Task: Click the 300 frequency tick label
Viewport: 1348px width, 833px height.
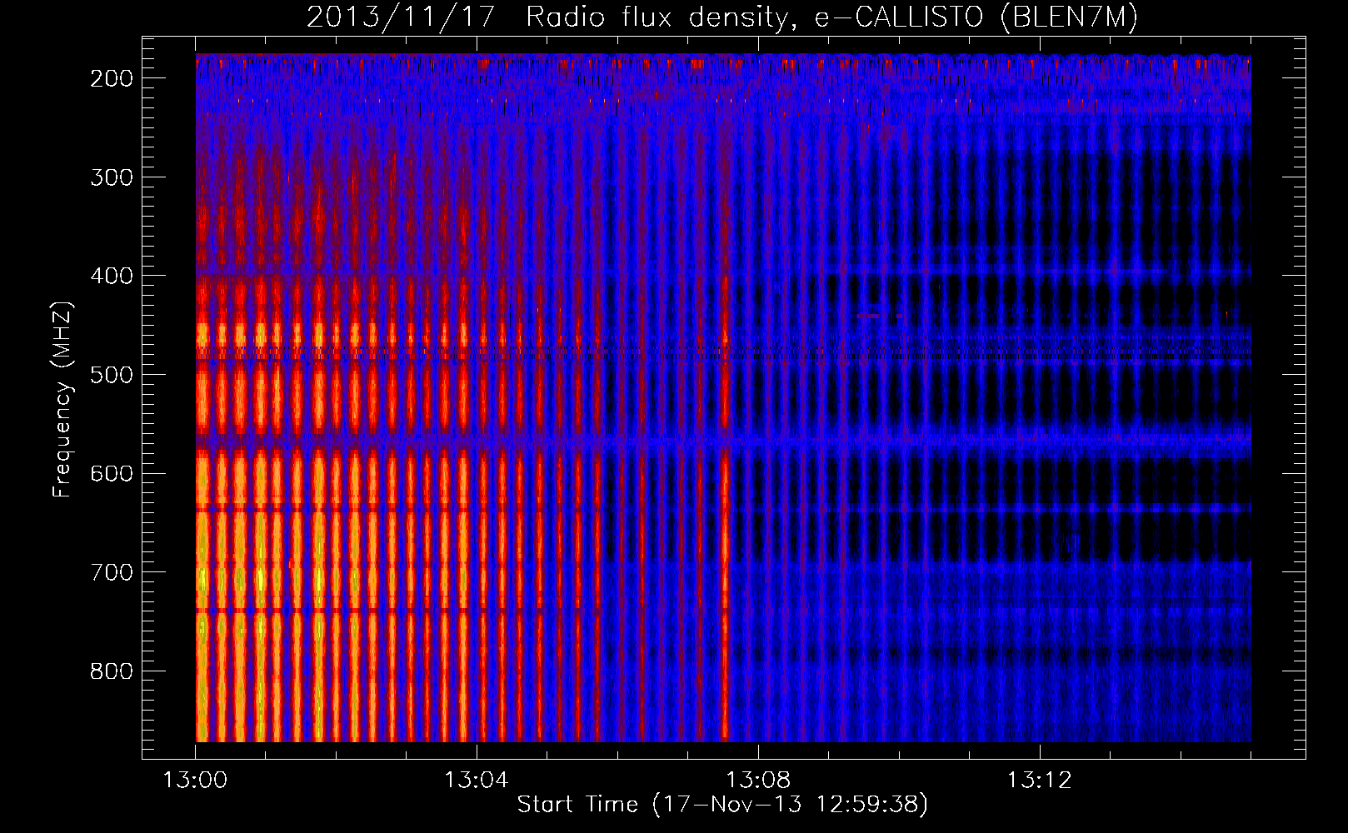Action: tap(112, 177)
